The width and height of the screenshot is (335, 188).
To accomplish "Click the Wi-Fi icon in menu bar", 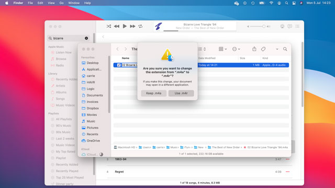I will pyautogui.click(x=271, y=3).
